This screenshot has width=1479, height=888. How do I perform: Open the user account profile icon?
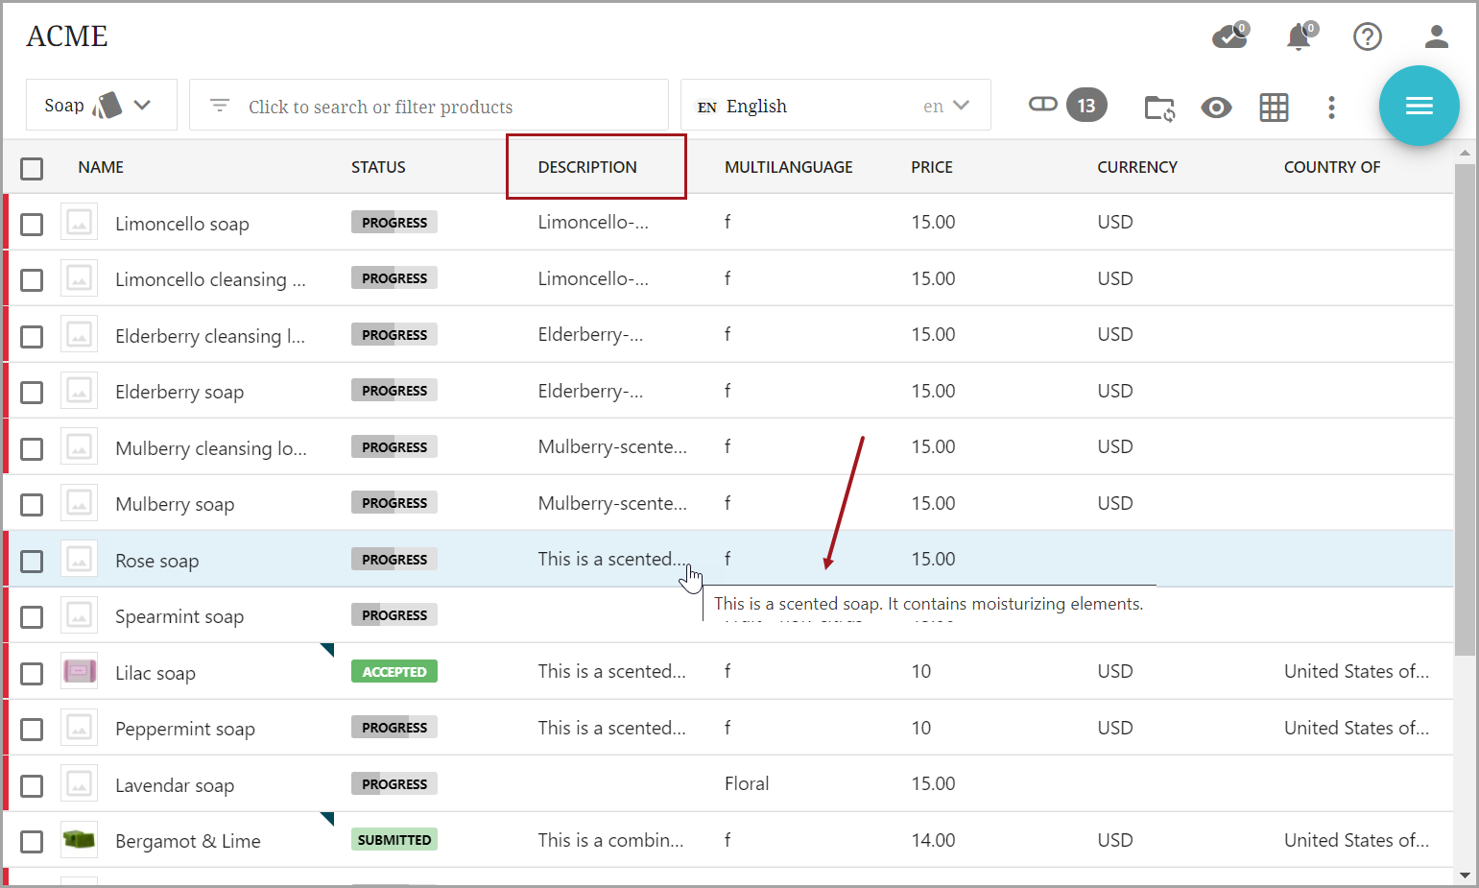pos(1436,36)
